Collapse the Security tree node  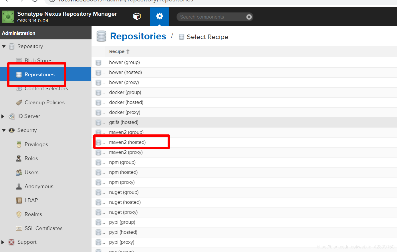pos(4,130)
